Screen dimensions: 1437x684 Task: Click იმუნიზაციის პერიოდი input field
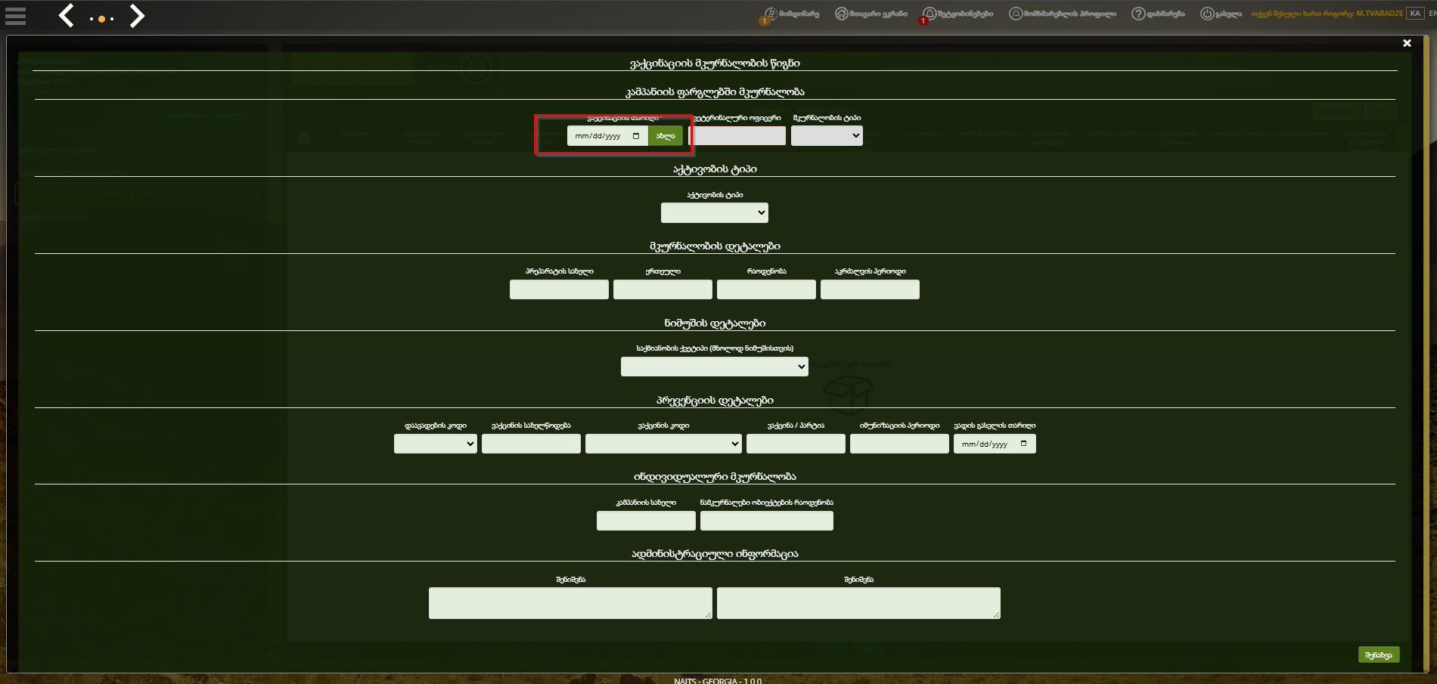click(899, 444)
